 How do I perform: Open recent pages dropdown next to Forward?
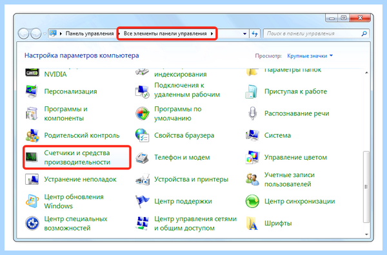pos(45,33)
